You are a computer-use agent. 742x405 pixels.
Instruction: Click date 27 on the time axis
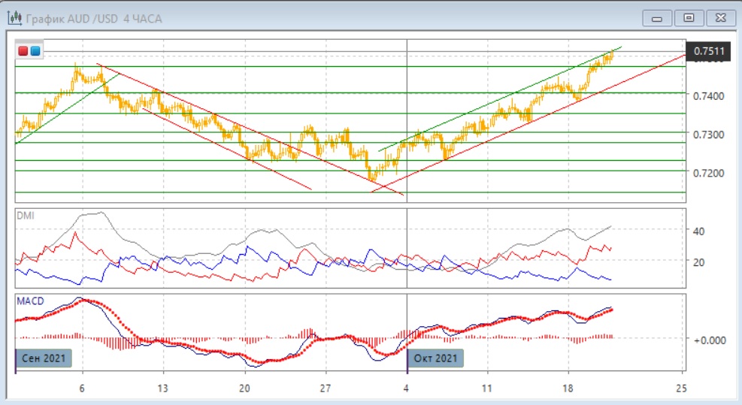coord(325,388)
